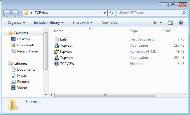Viewport: 190px width, 115px height.
Task: Show the preview pane icon
Action: (x=170, y=23)
